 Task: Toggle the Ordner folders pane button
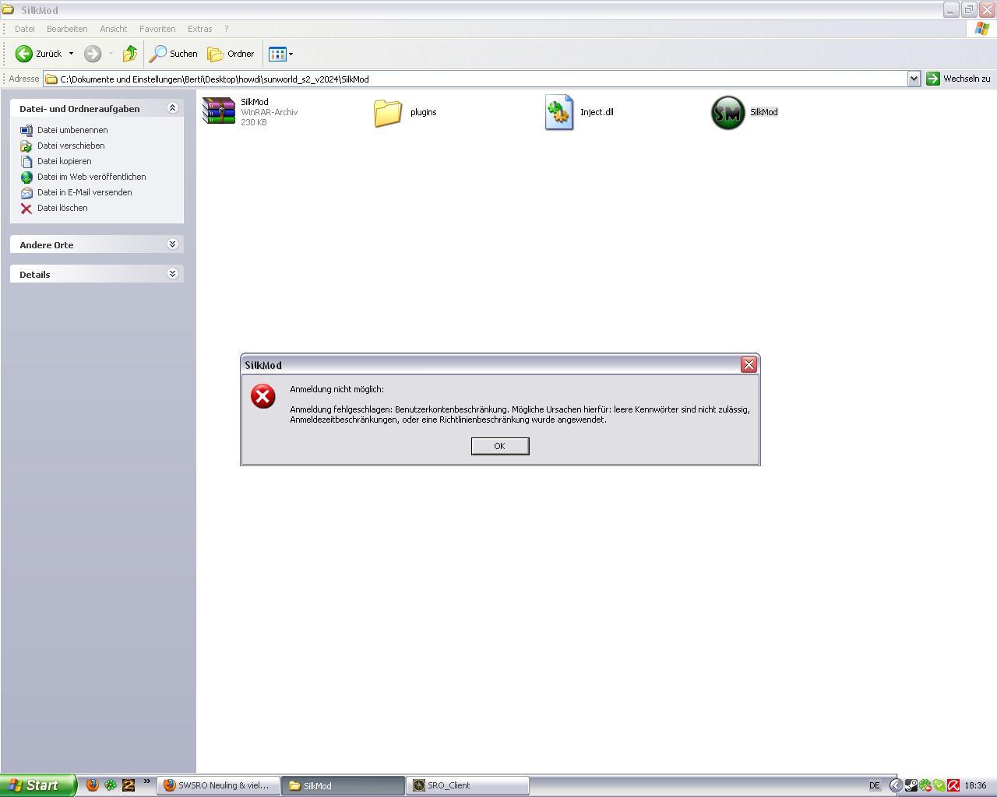point(231,54)
